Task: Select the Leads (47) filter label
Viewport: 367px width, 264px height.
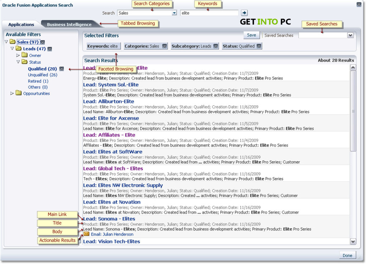Action: pos(34,49)
